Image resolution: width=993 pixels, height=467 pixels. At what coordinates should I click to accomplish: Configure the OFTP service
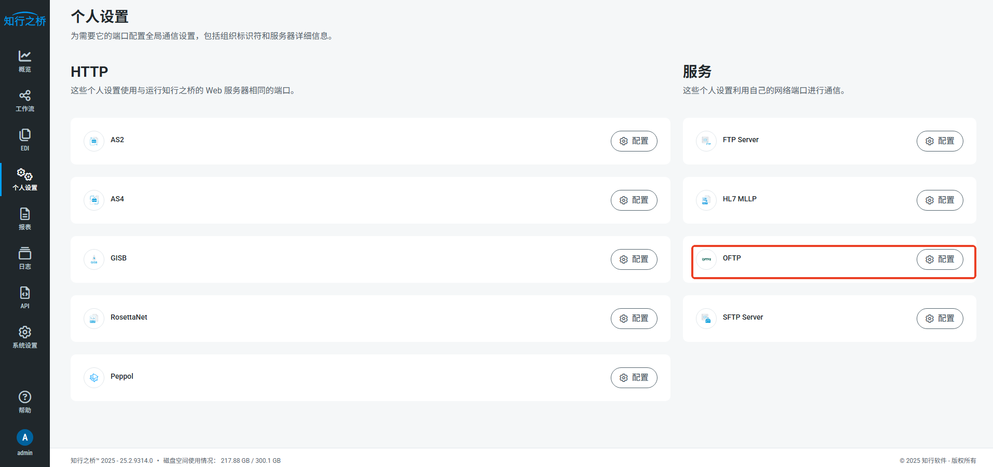click(940, 259)
